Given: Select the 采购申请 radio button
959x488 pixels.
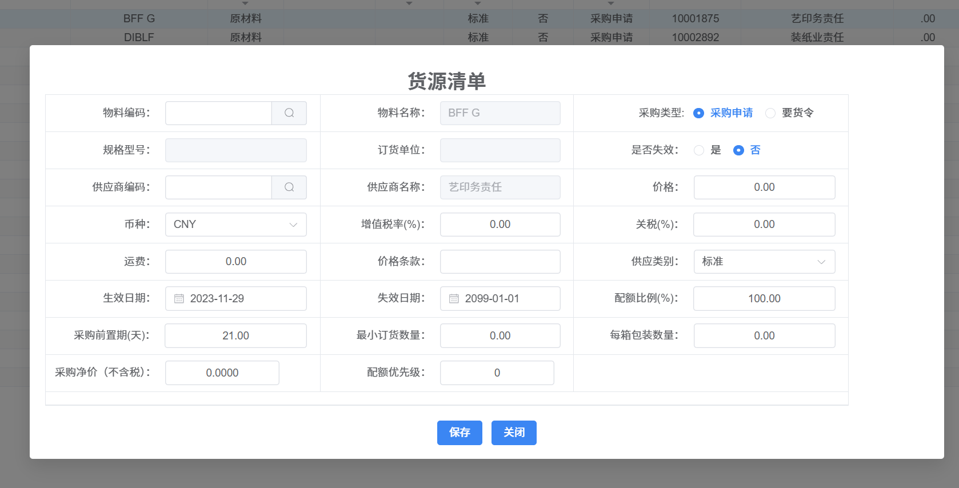Looking at the screenshot, I should [x=698, y=113].
